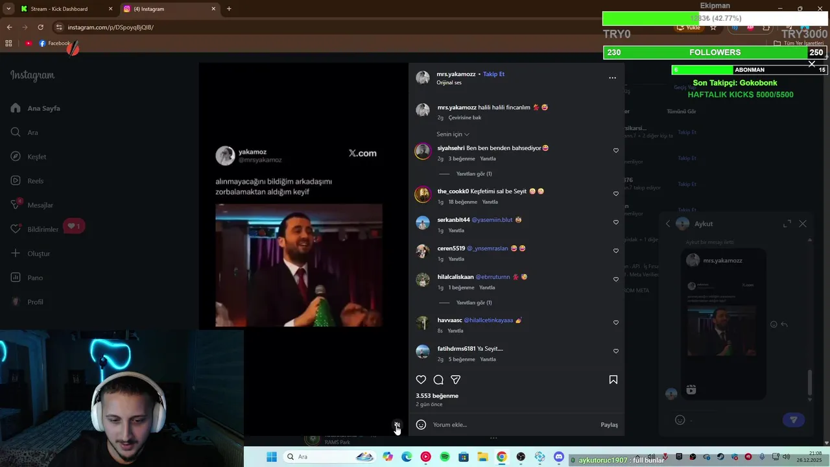830x467 pixels.
Task: Open the Ara search item in Instagram sidebar
Action: (25, 132)
